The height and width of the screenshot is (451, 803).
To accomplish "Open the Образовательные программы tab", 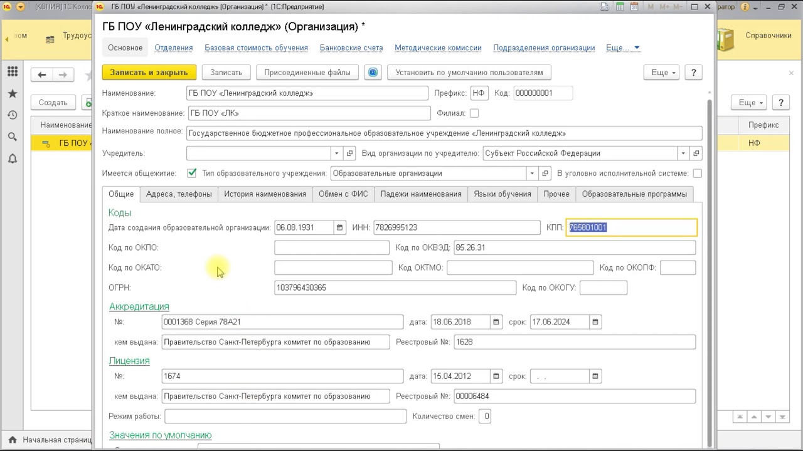I will click(x=634, y=194).
